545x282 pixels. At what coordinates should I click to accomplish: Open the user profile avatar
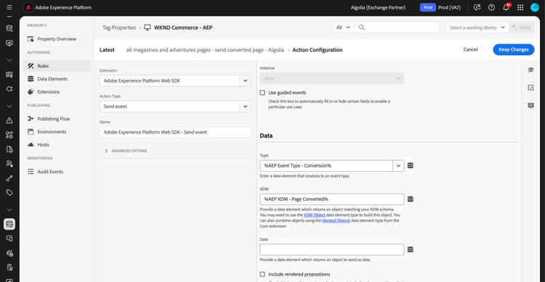[535, 7]
